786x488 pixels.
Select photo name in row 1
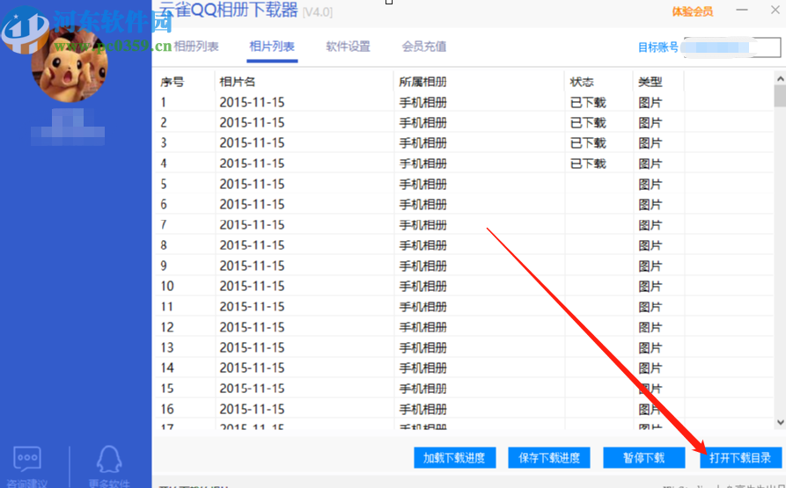(x=252, y=103)
